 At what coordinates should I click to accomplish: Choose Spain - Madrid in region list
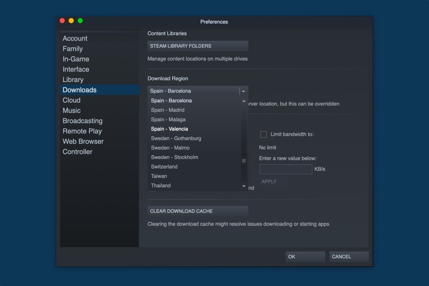[194, 110]
